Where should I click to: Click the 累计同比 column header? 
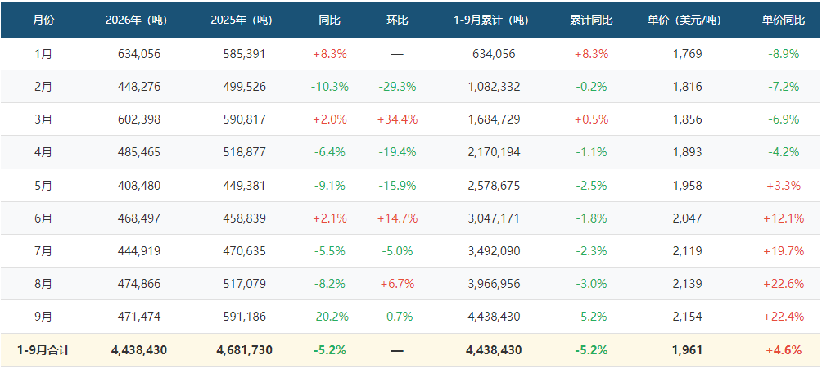point(591,20)
